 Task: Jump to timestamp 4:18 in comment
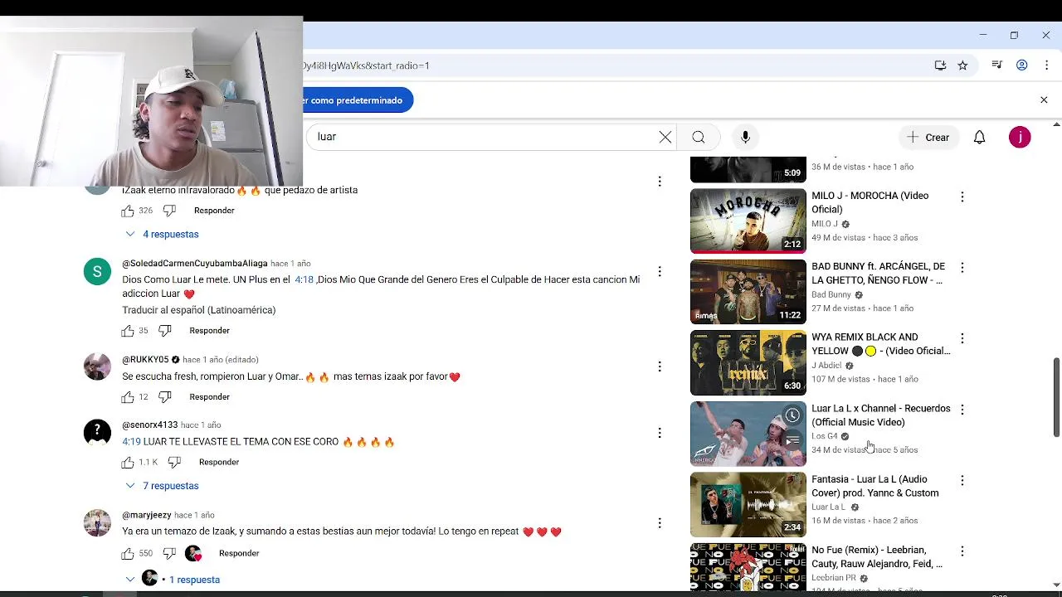coord(304,280)
